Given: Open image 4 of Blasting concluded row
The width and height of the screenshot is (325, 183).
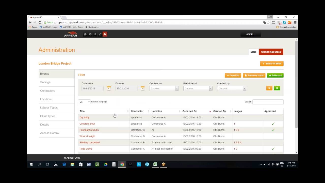Looking at the screenshot, I should (240, 143).
